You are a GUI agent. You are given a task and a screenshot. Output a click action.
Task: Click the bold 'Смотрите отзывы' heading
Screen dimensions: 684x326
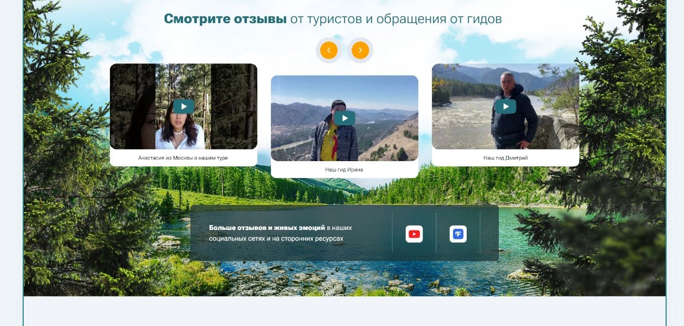coord(225,19)
